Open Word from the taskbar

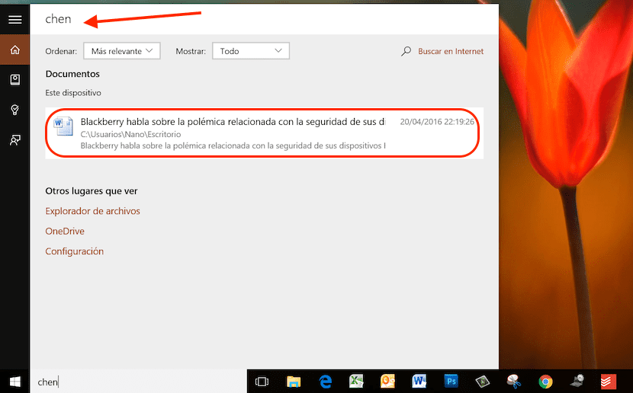(x=419, y=382)
